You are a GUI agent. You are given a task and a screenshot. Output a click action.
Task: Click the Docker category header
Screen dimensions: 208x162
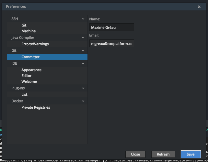47,101
